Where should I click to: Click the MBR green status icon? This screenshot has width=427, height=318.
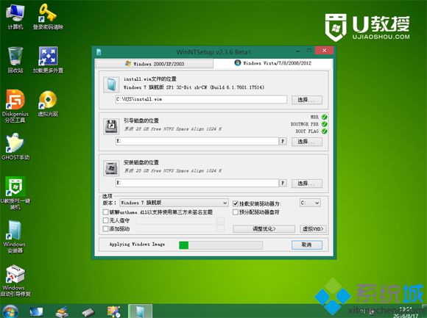pyautogui.click(x=324, y=117)
